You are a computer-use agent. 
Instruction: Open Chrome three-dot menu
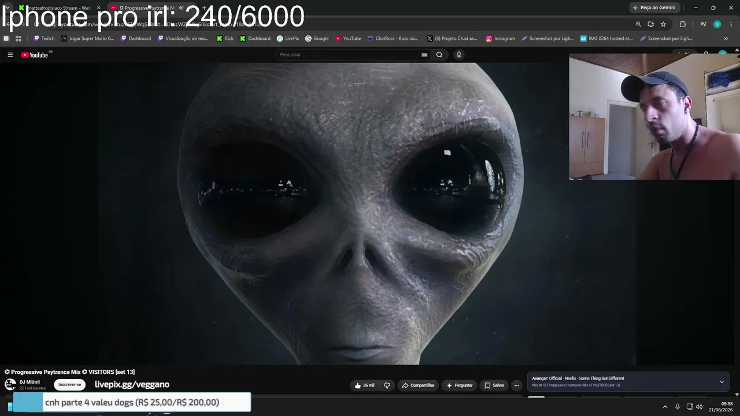pyautogui.click(x=731, y=24)
